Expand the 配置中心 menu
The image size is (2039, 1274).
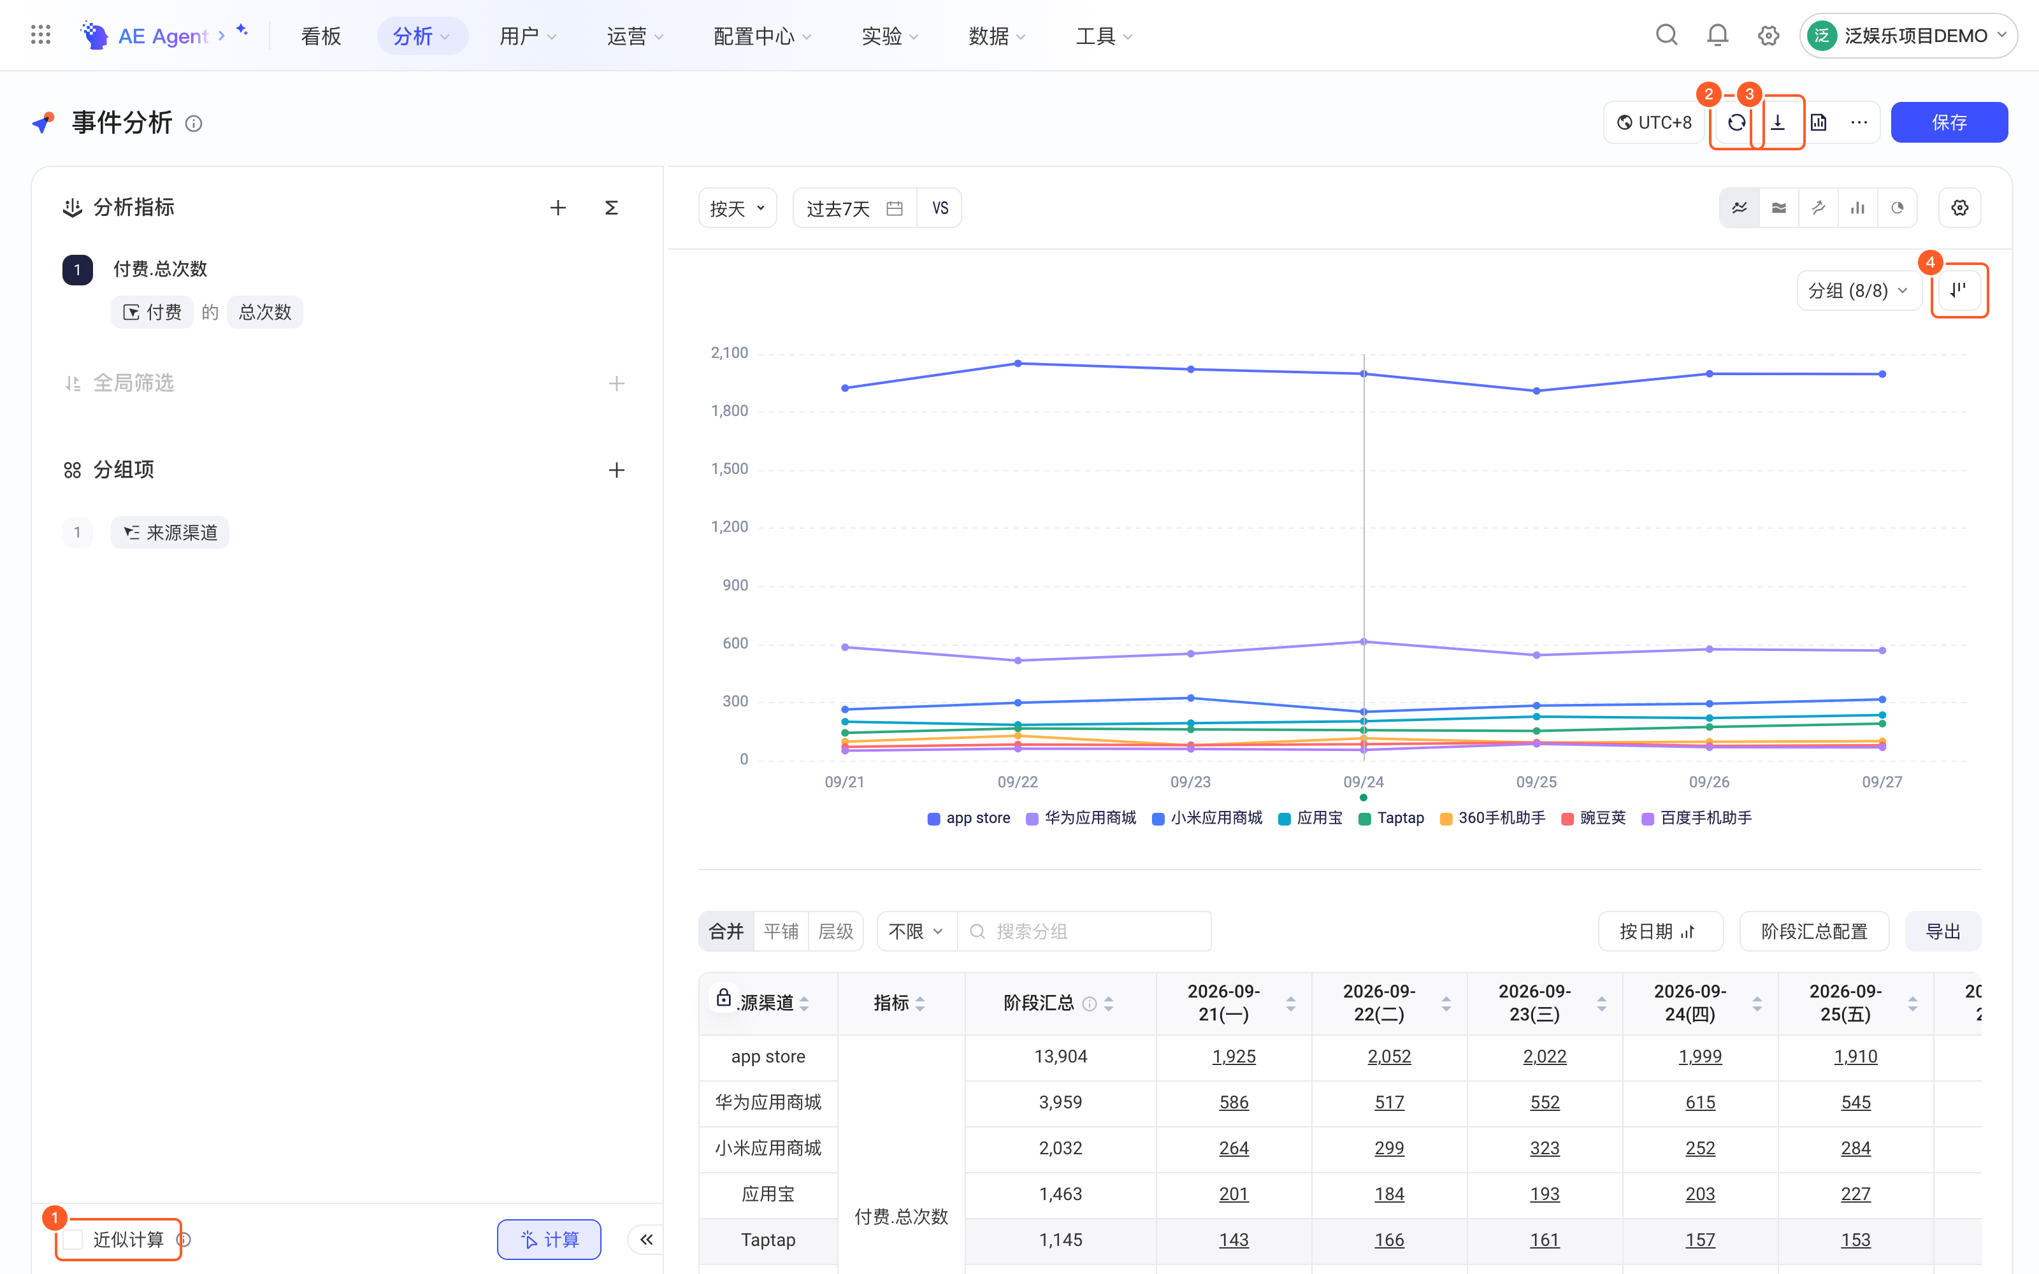pos(761,36)
